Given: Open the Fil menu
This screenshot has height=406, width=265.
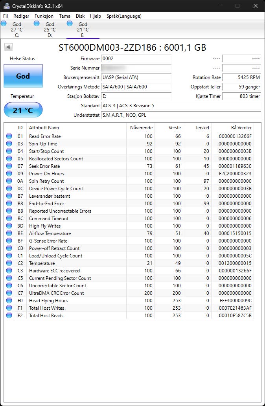Looking at the screenshot, I should [x=6, y=16].
